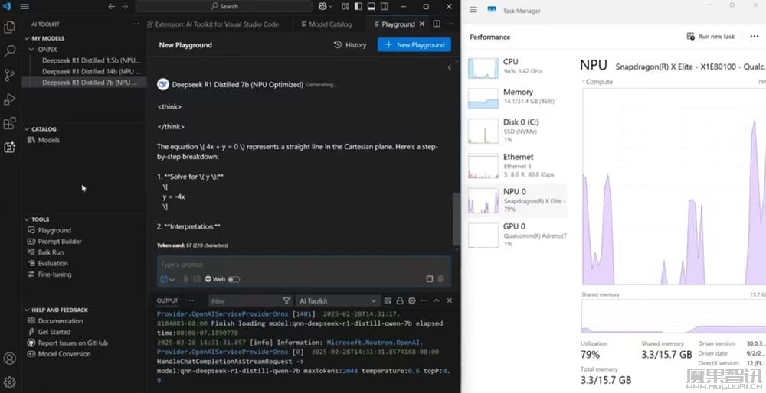This screenshot has width=766, height=393.
Task: Customize layout from title bar icon
Action: [x=345, y=6]
